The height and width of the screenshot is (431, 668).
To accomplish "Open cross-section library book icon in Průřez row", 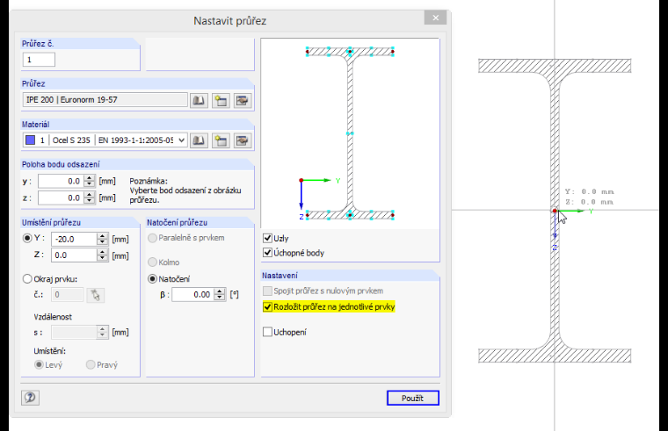I will tap(199, 100).
